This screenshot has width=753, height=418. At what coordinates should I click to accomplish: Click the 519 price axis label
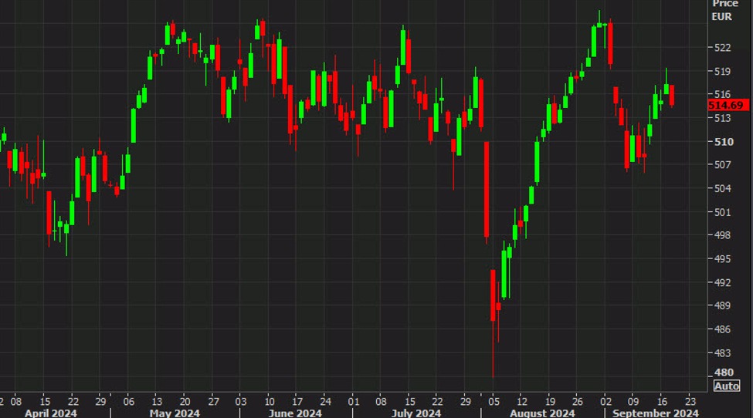point(722,72)
